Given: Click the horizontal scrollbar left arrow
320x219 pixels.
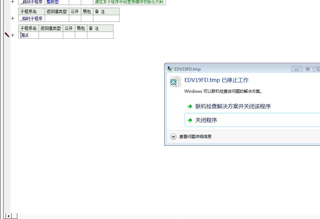Looking at the screenshot, I should point(8,216).
